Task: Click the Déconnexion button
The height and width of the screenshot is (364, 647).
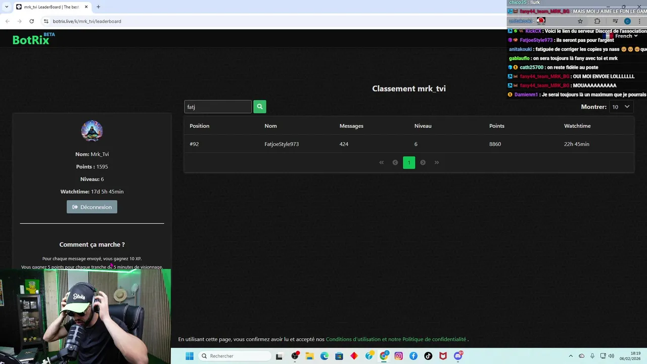Action: (x=92, y=207)
